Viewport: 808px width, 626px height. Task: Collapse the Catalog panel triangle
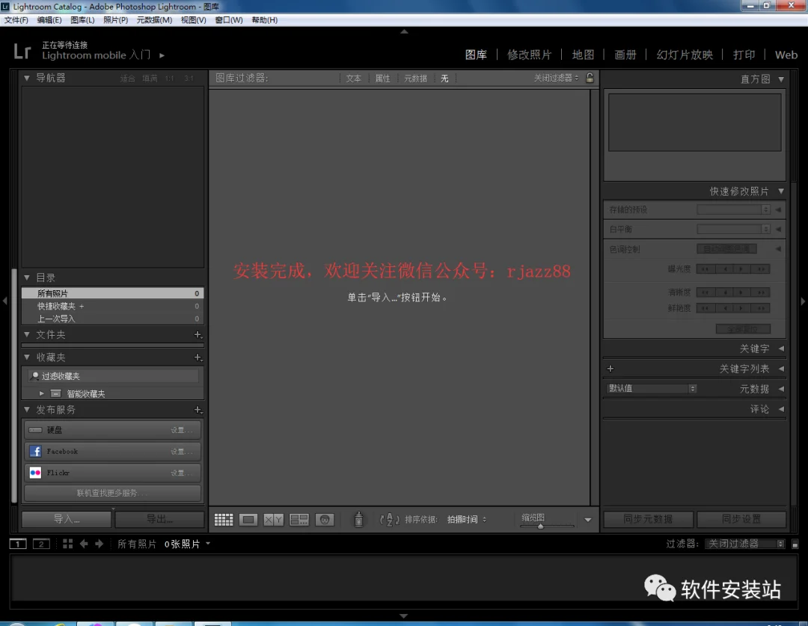(x=27, y=277)
